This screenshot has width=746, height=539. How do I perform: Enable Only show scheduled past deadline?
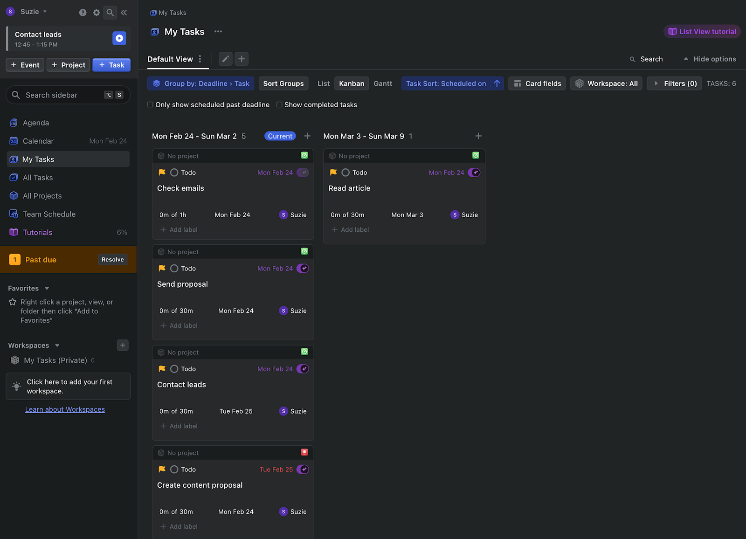click(x=150, y=104)
